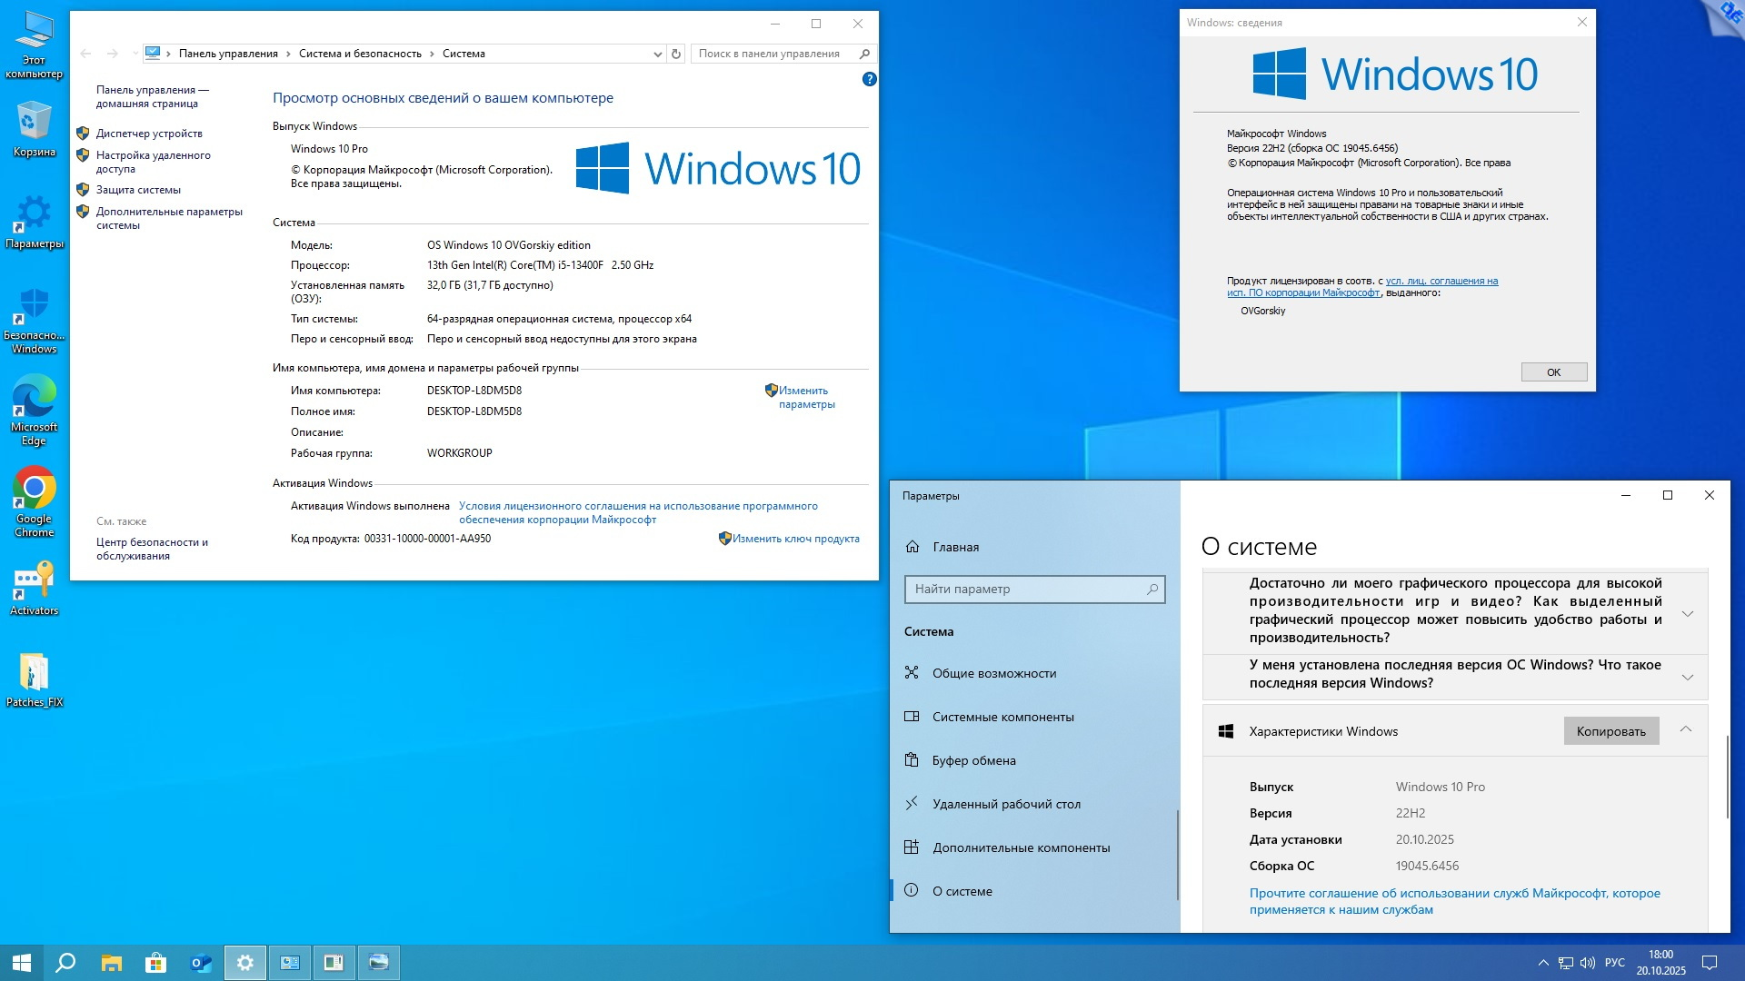Open Remote Desktop settings section

tap(1005, 804)
